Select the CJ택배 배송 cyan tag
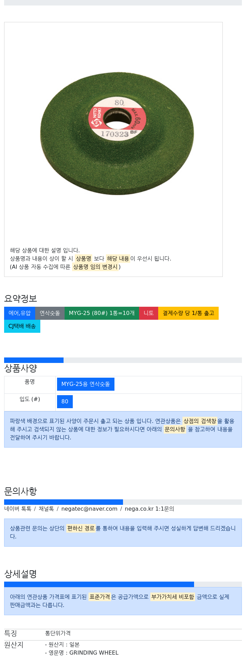The image size is (246, 657). (x=22, y=326)
